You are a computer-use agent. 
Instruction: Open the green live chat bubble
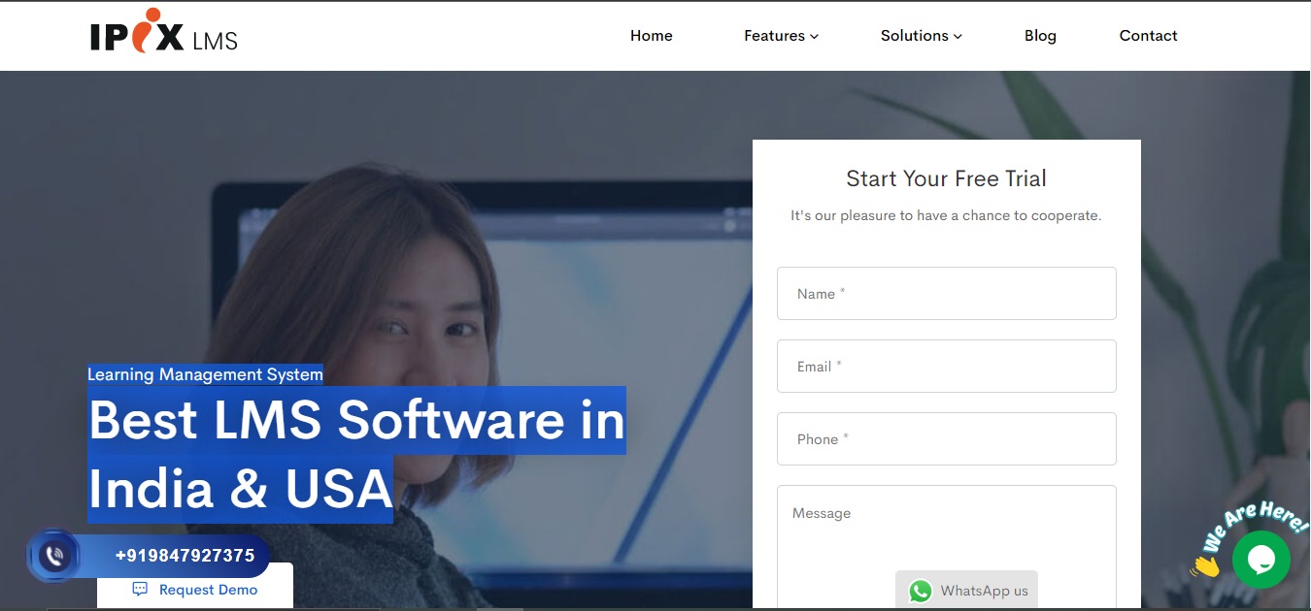[x=1261, y=560]
